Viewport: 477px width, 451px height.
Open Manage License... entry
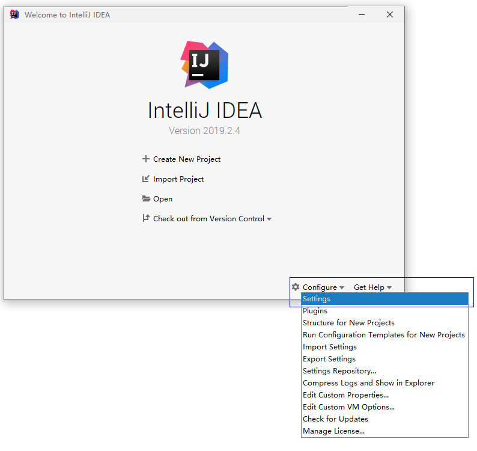click(384, 431)
